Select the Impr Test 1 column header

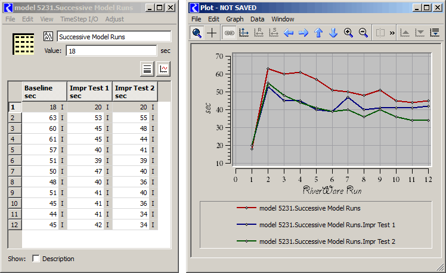tap(89, 92)
